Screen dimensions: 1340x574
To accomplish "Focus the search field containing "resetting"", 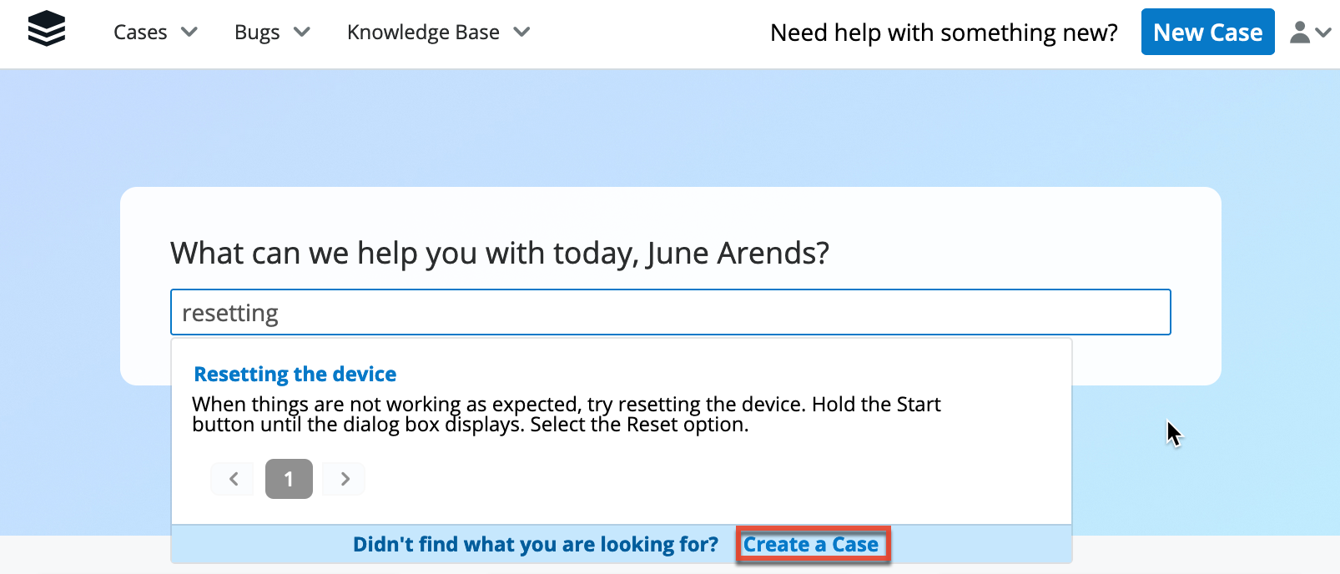I will point(670,313).
